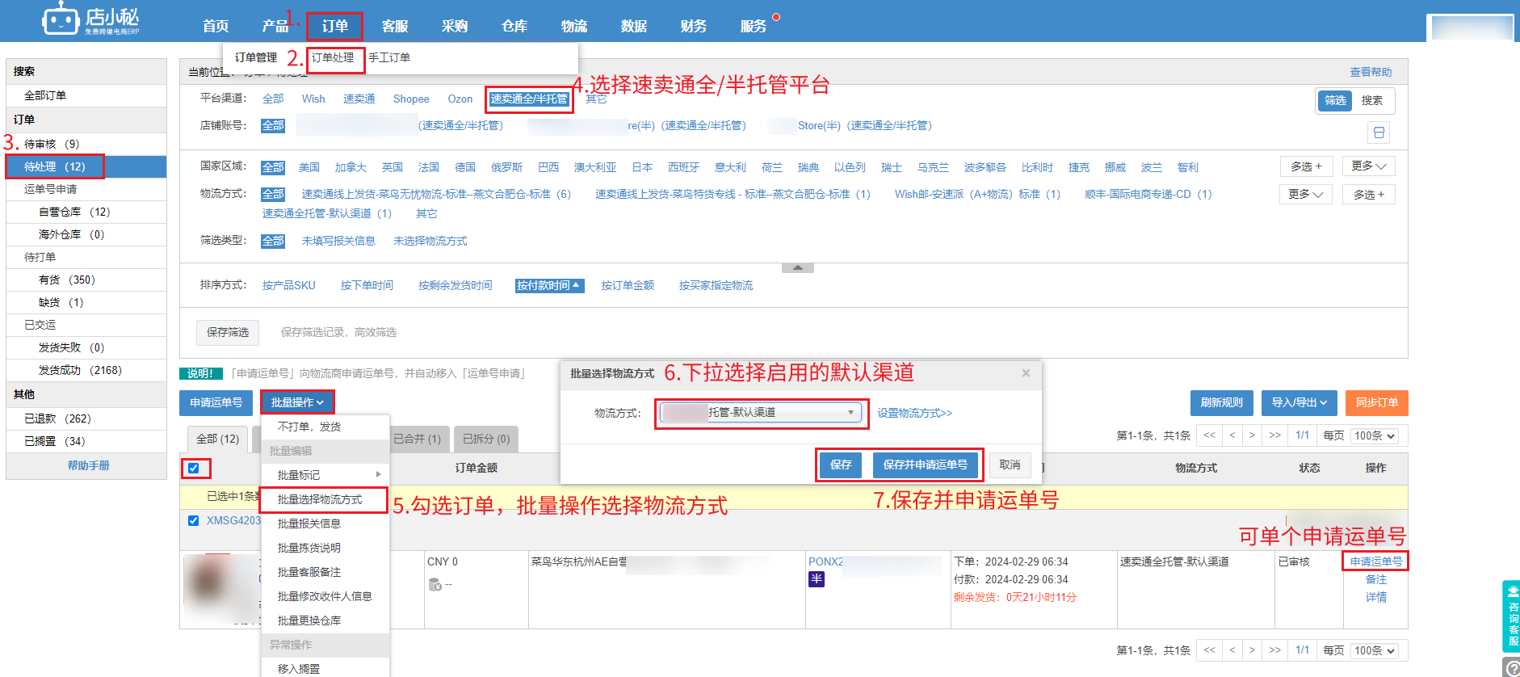This screenshot has height=677, width=1520.
Task: Expand 更多 for logistics method
Action: [x=1306, y=195]
